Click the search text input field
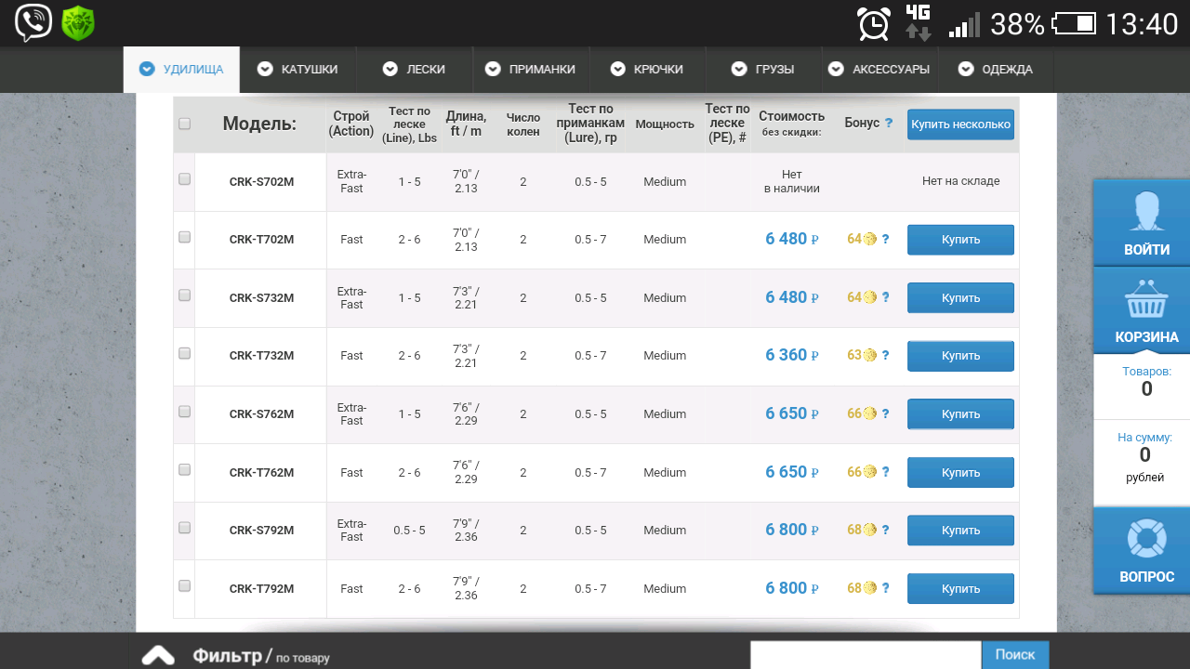Viewport: 1190px width, 669px height. (865, 654)
